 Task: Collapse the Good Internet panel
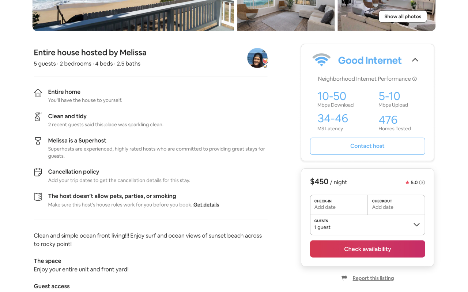click(x=415, y=59)
